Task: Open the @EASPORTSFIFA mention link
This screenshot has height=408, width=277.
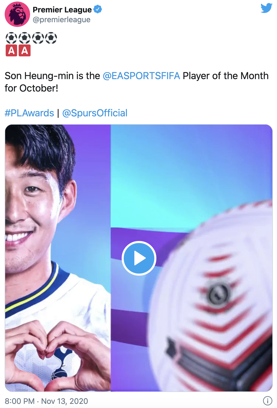Action: tap(141, 76)
